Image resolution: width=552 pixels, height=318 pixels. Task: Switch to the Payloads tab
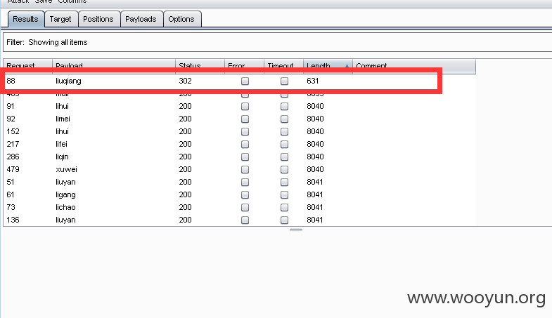tap(141, 19)
